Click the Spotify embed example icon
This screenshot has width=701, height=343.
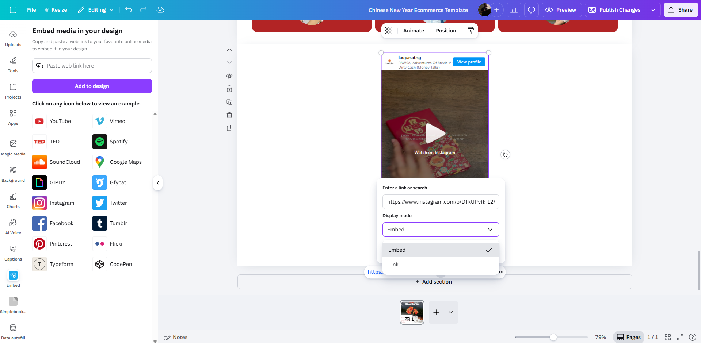[x=100, y=142]
